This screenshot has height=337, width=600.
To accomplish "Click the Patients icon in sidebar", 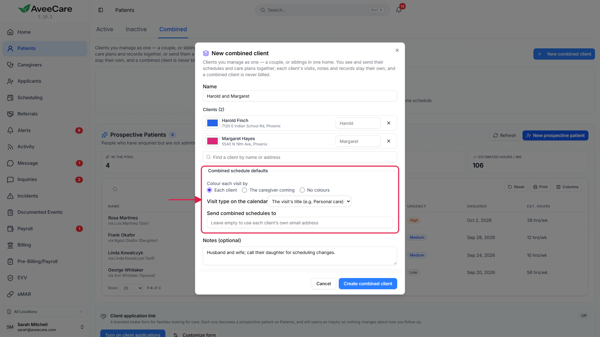I will pos(10,48).
